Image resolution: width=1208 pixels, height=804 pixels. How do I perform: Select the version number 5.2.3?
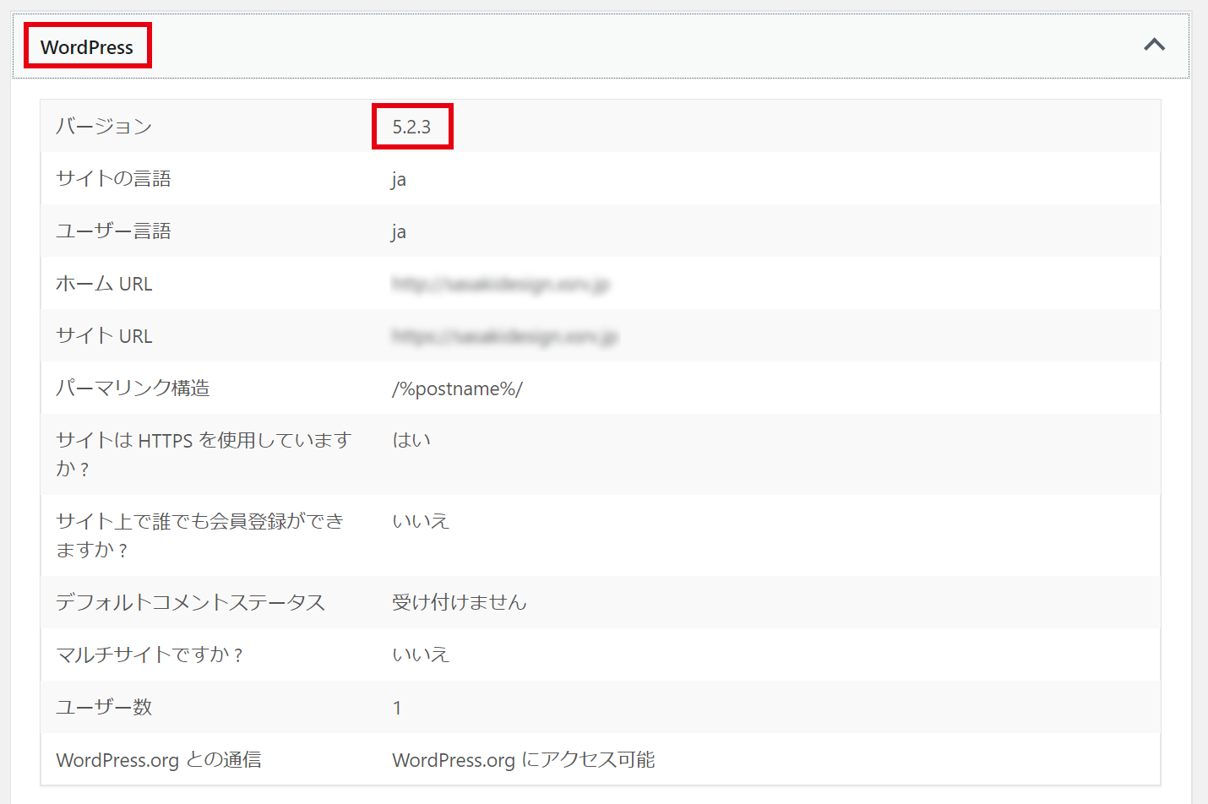[411, 127]
